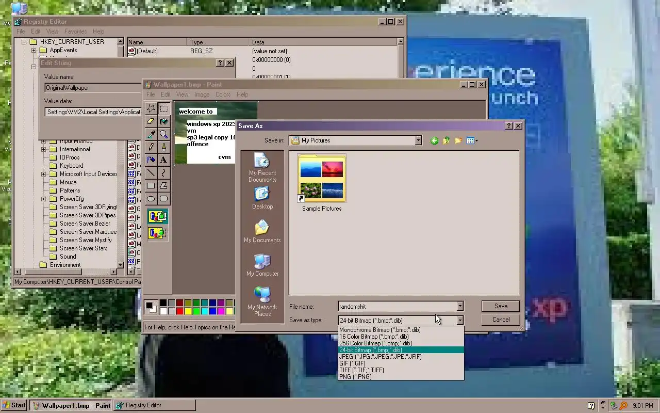Choose the Eraser tool in Paint
660x413 pixels.
click(151, 121)
